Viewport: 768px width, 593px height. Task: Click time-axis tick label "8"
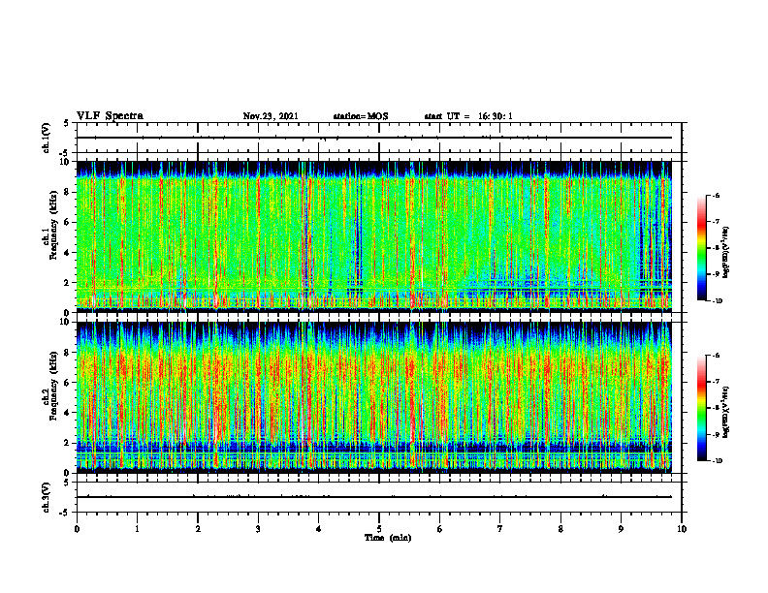point(560,529)
